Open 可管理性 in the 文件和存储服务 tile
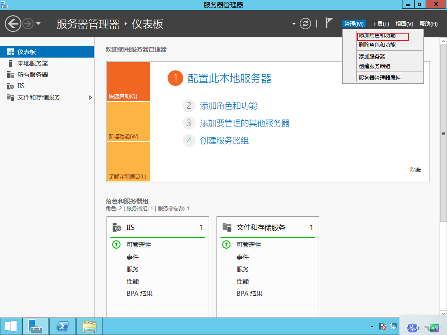The image size is (447, 335). click(249, 245)
